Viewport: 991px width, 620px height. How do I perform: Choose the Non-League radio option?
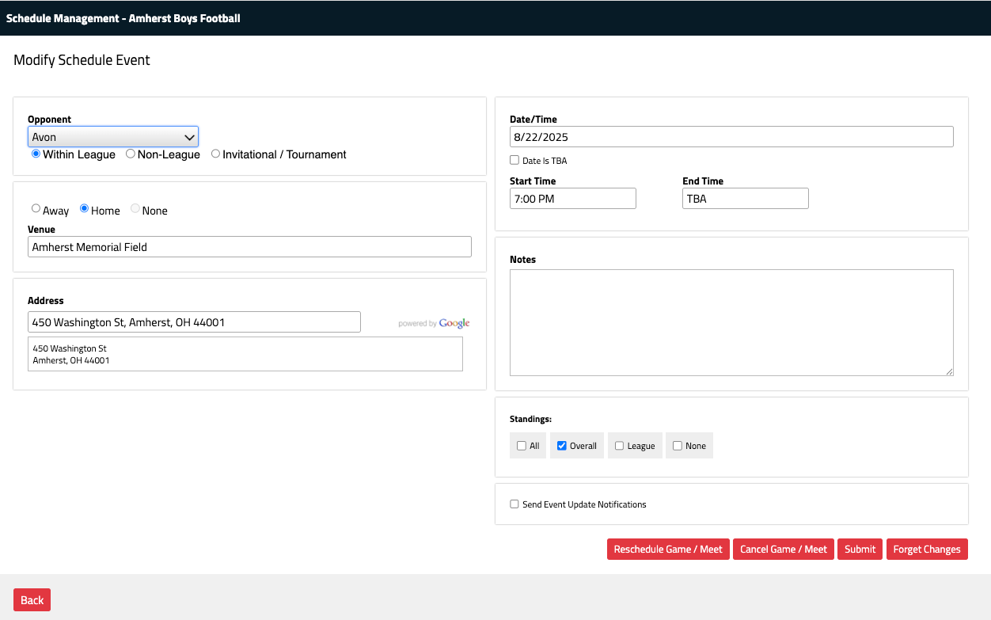131,154
